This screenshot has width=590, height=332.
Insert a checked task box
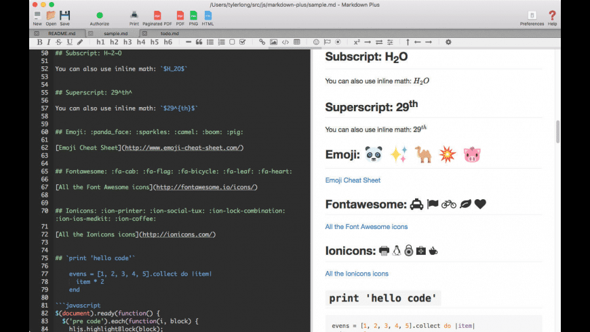pos(243,42)
